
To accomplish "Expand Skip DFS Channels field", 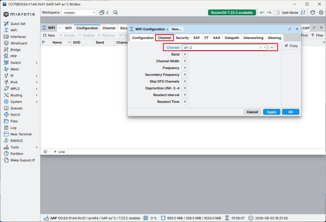I will [x=185, y=81].
